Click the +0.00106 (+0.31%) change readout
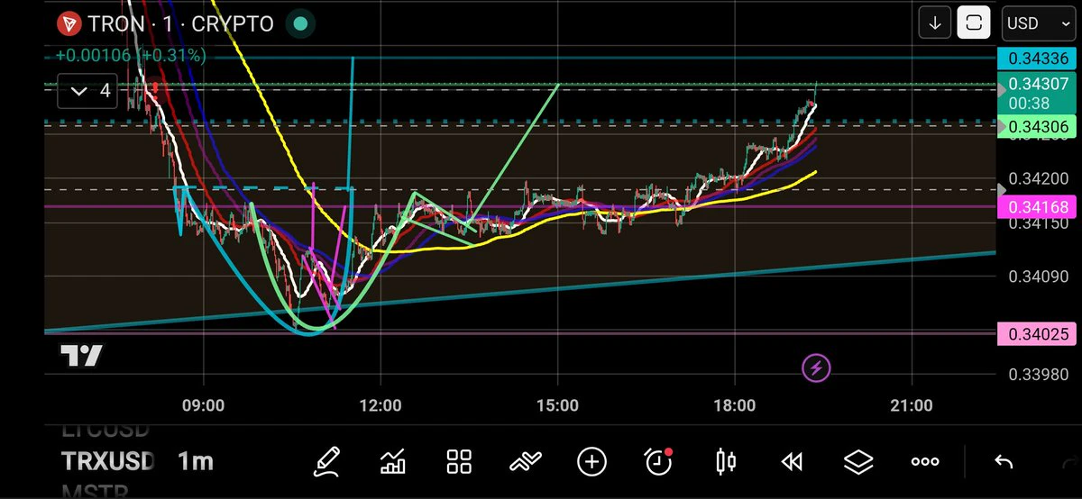 (131, 56)
